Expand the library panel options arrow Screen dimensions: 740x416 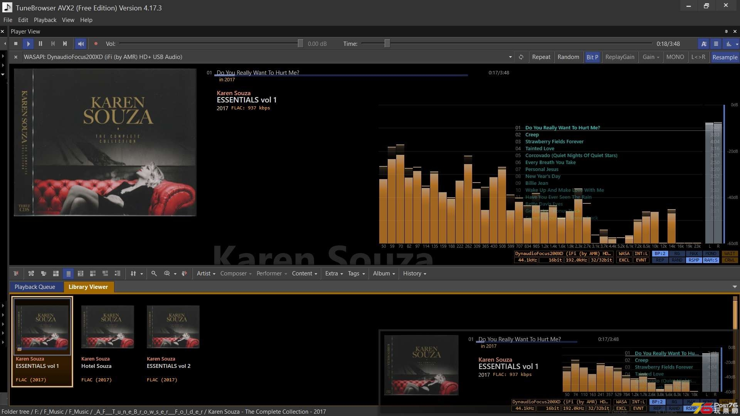point(735,287)
